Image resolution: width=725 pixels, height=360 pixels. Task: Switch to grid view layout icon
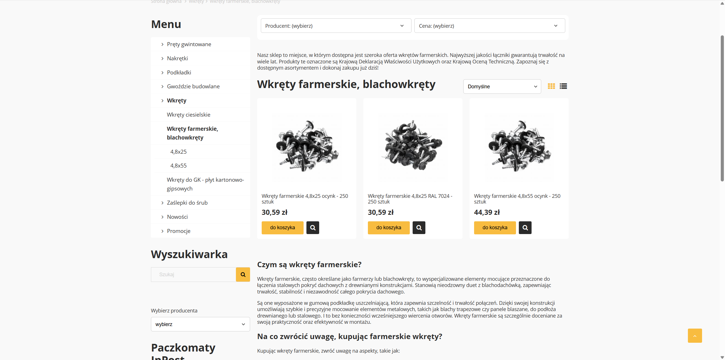pyautogui.click(x=551, y=86)
